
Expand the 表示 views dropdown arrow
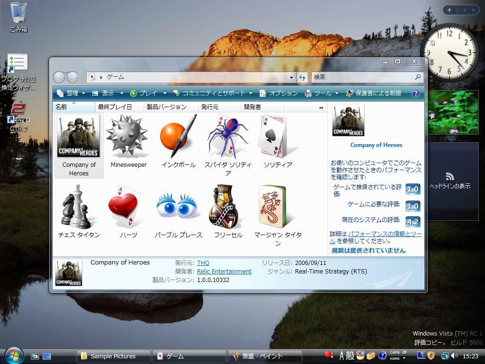point(122,93)
